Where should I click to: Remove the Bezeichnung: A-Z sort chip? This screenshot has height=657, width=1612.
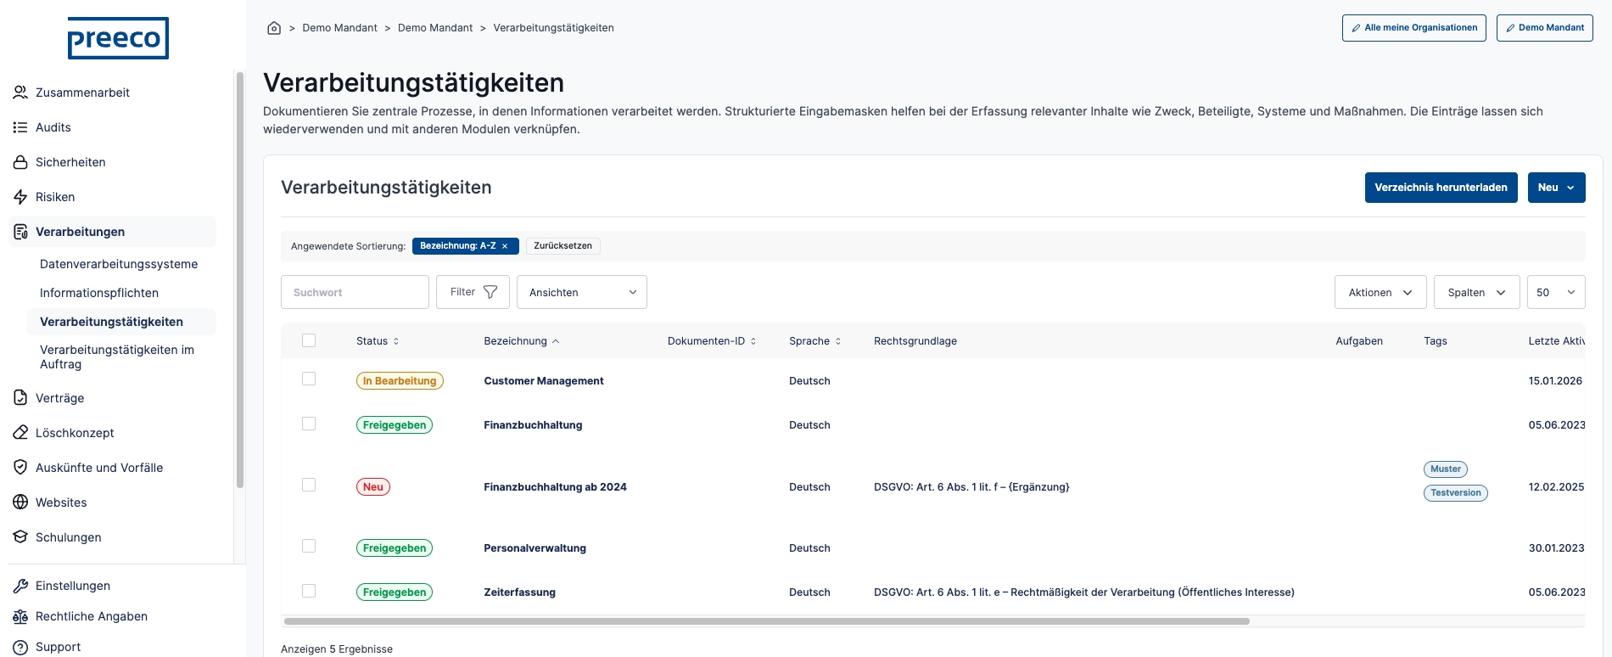tap(505, 246)
